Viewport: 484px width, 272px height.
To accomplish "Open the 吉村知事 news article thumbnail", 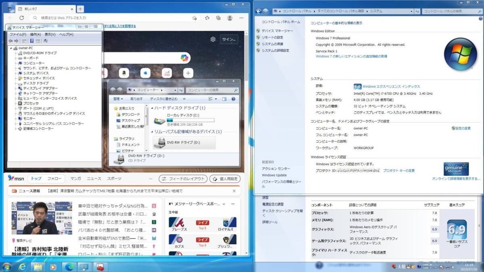I will point(42,218).
